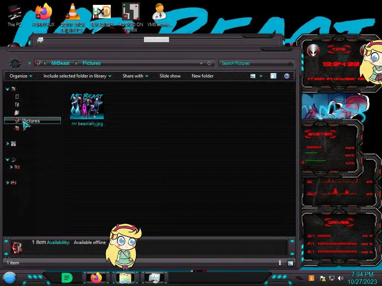
Task: Select Pictures in the navigation tree
Action: (x=32, y=121)
